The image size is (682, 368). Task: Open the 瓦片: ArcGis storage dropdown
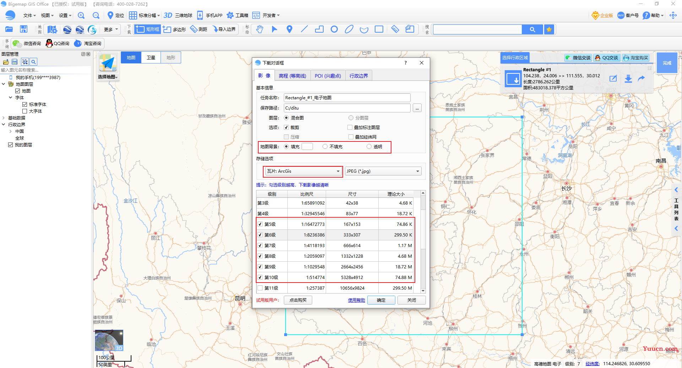click(303, 171)
